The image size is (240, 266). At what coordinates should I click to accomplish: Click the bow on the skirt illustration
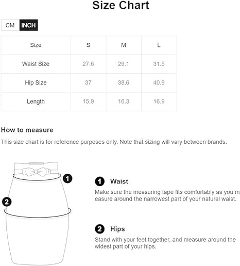37,172
